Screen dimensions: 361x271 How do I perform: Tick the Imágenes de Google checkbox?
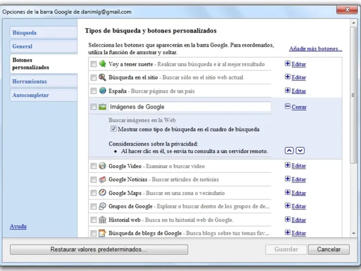[93, 107]
